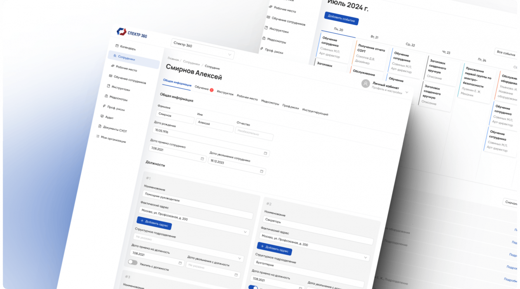
Task: Open the calendar picker for Дата приема сотрудника
Action: coord(202,158)
